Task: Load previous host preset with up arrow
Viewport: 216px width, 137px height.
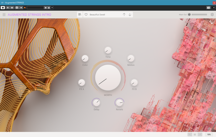Action: click(x=46, y=8)
